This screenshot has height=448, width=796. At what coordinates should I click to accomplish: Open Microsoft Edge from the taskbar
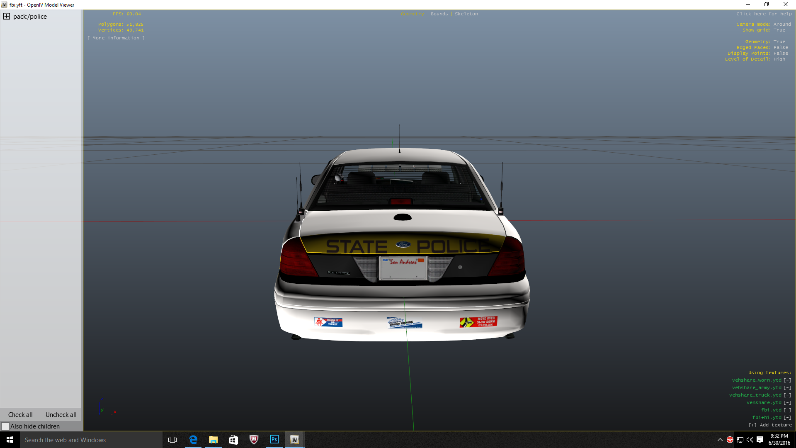193,440
